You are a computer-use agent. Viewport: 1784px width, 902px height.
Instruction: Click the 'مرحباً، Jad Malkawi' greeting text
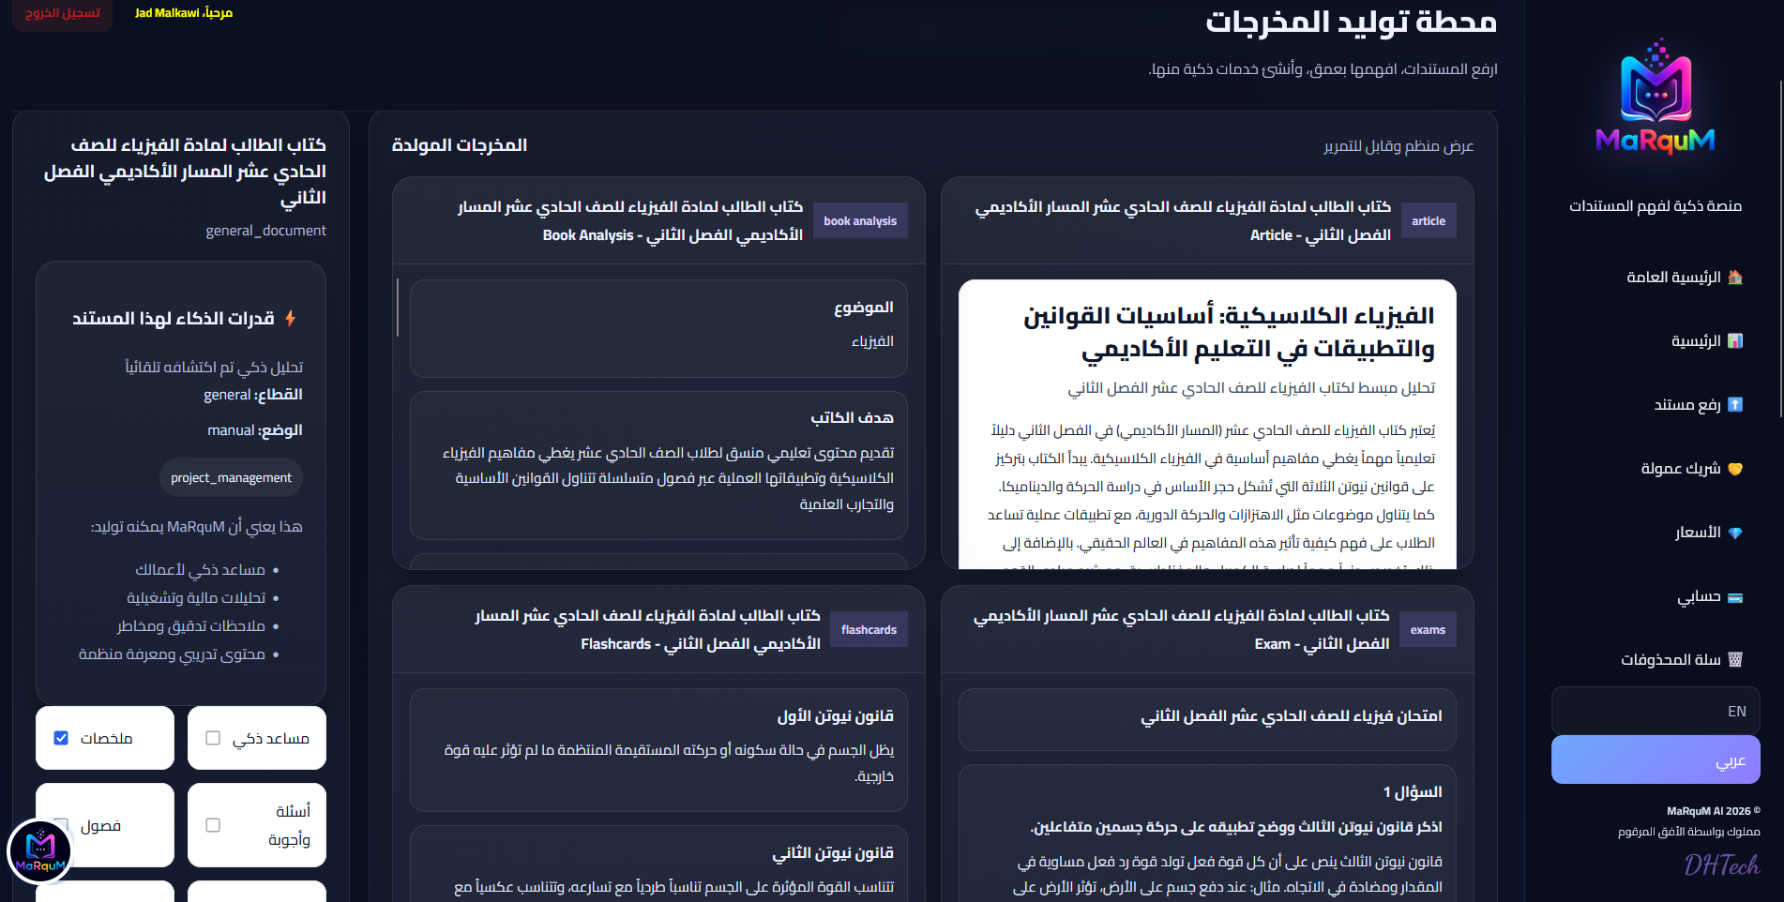pos(184,13)
